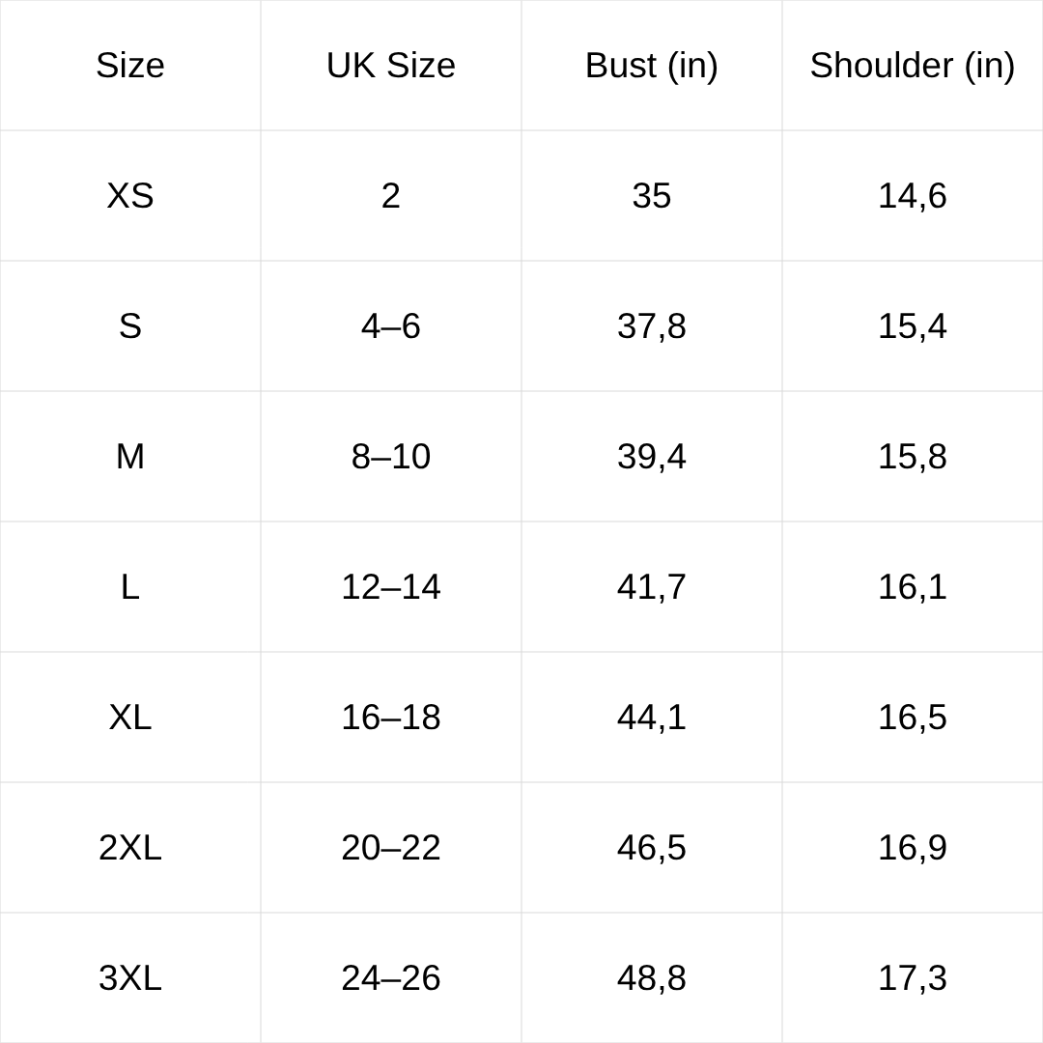This screenshot has width=1043, height=1043.
Task: Select the XS size cell
Action: pyautogui.click(x=130, y=196)
